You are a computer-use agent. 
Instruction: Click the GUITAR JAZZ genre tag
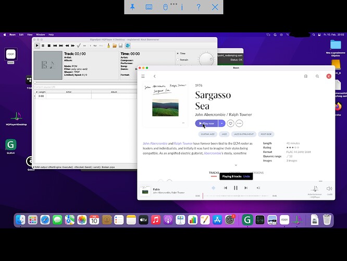click(207, 134)
